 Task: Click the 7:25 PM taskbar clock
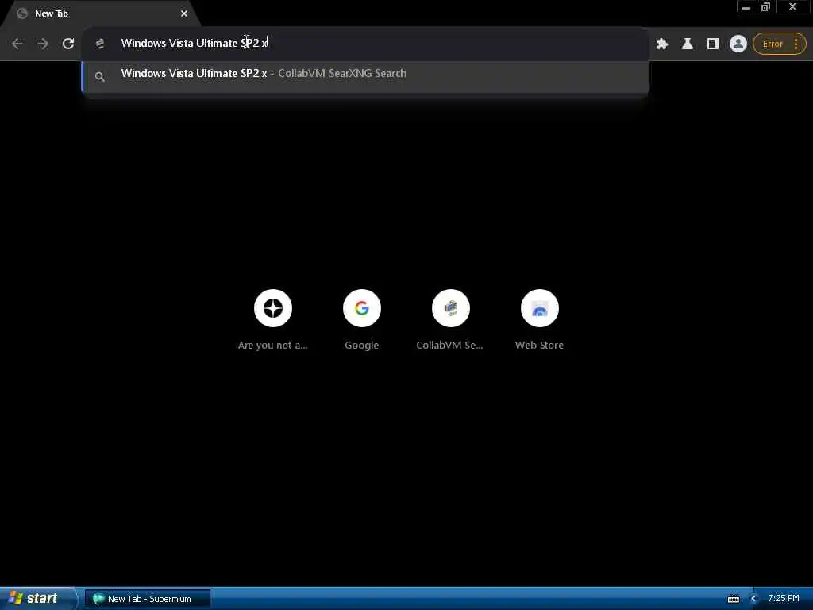pos(784,599)
